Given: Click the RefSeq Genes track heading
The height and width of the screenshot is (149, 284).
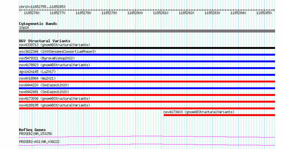Looking at the screenshot, I should (x=32, y=130).
